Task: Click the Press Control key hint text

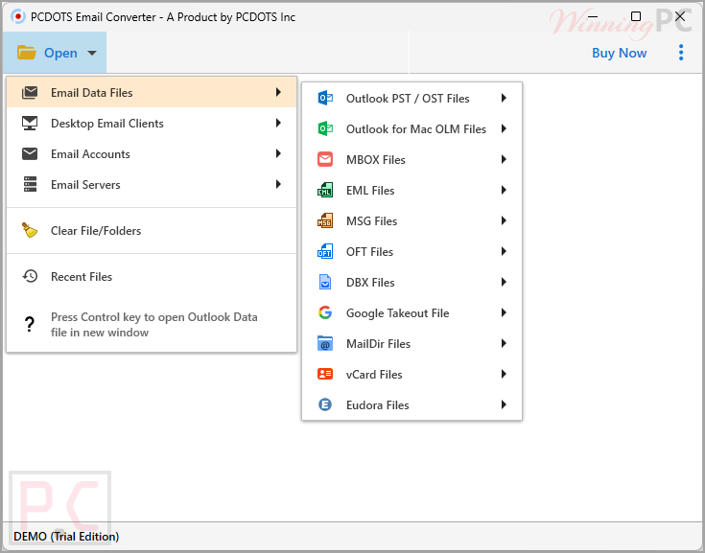Action: pos(153,324)
